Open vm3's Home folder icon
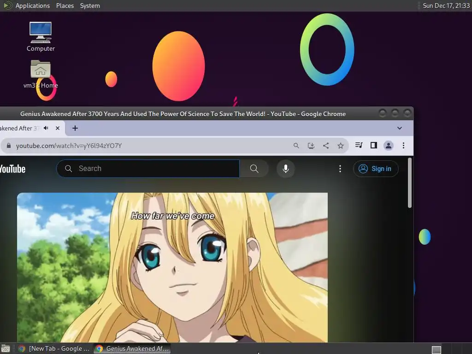The width and height of the screenshot is (472, 354). pos(41,74)
